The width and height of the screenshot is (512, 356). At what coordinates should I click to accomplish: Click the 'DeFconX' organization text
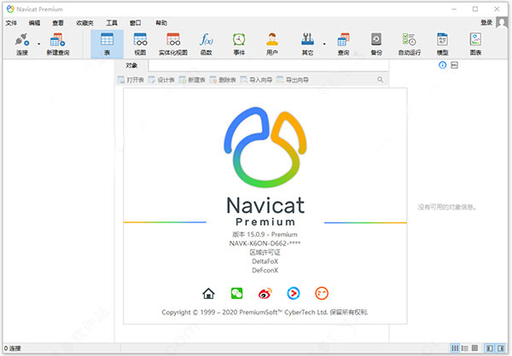[x=265, y=270]
